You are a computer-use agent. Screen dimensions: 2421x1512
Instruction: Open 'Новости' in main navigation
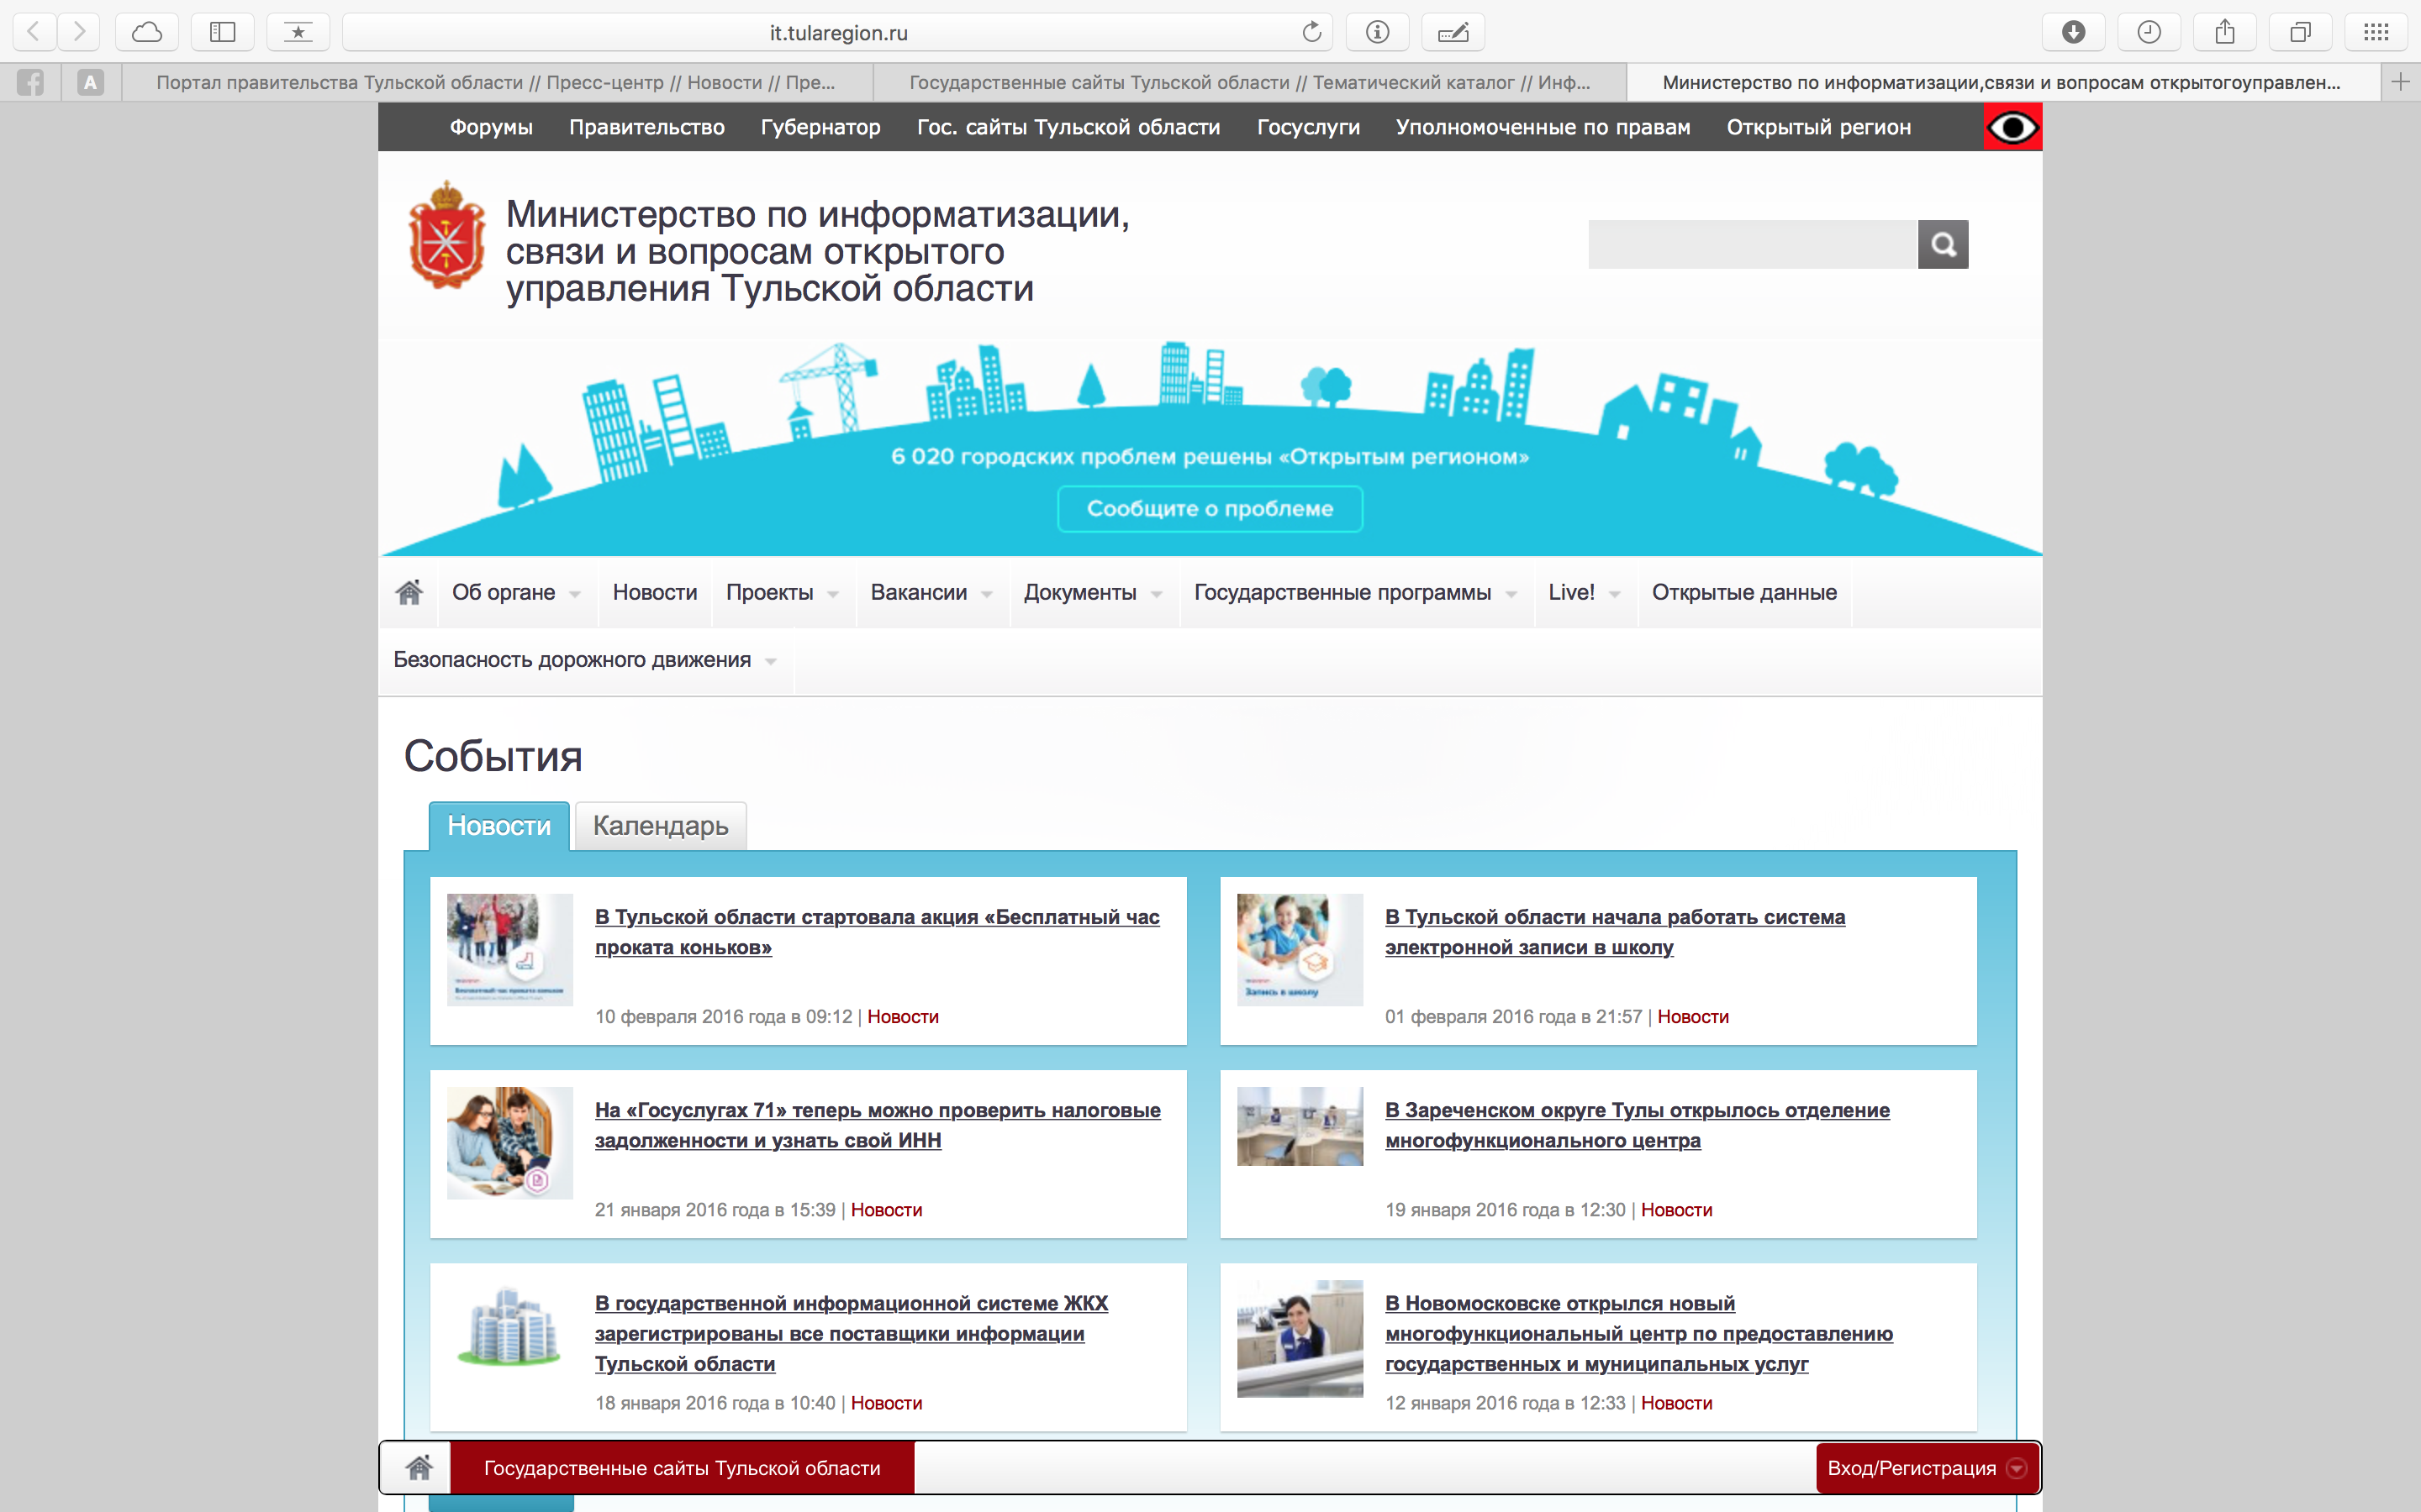[x=656, y=592]
